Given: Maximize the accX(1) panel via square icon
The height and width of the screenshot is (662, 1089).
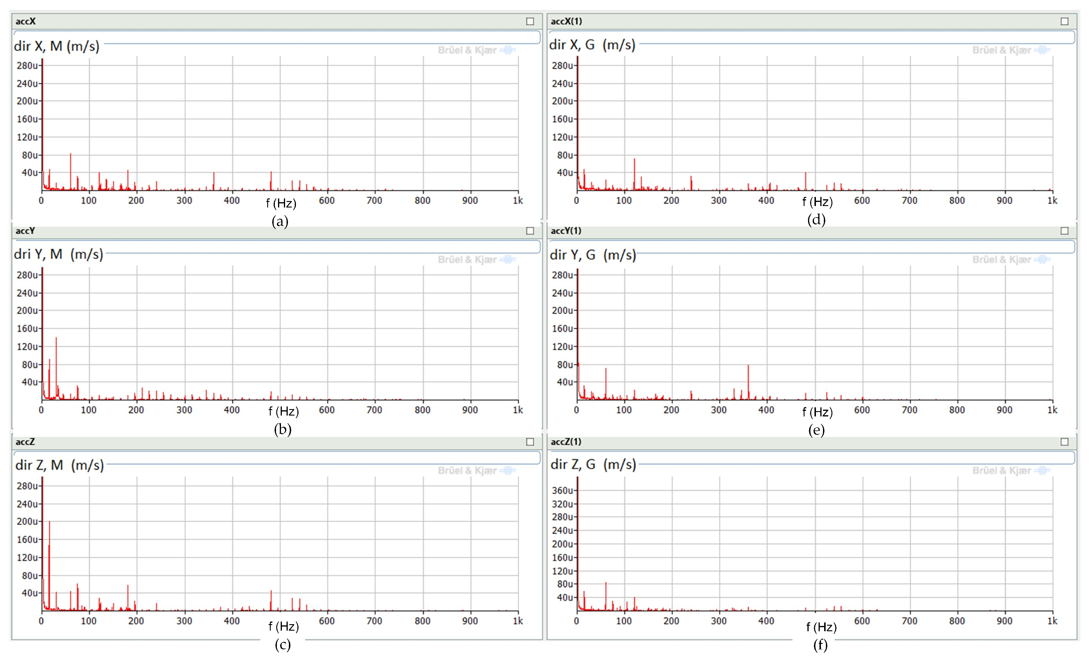Looking at the screenshot, I should coord(1065,21).
